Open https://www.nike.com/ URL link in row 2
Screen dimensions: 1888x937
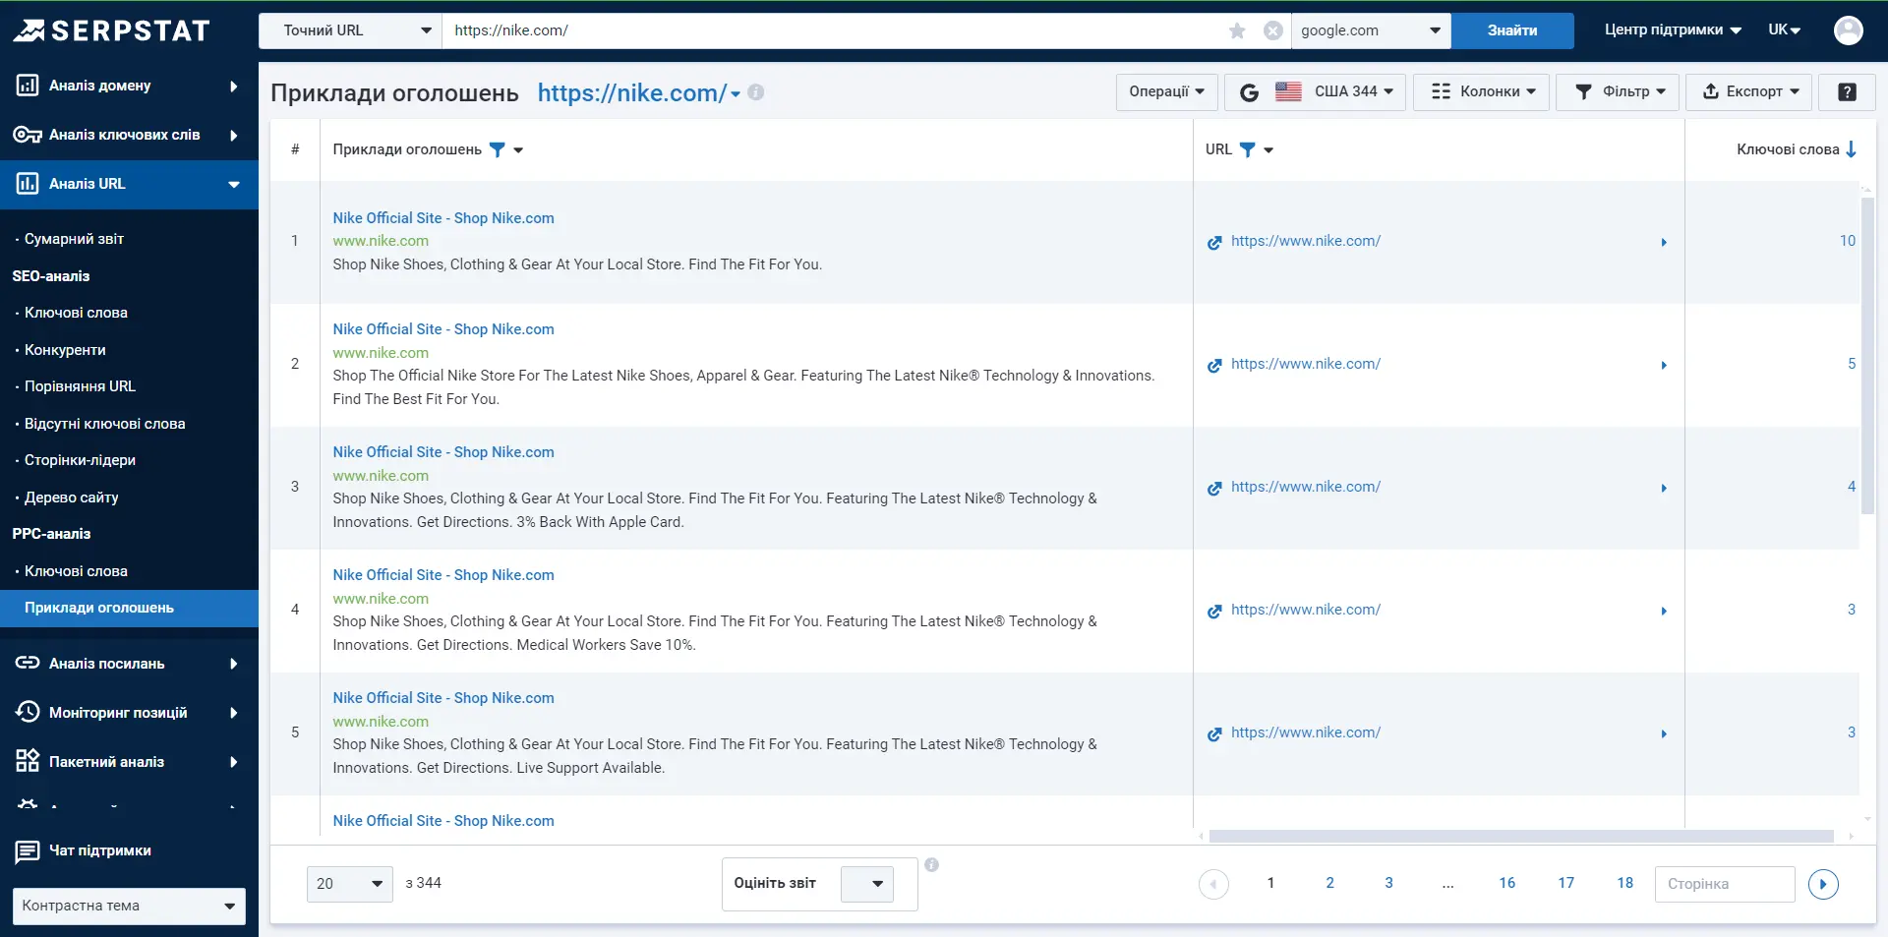pos(1305,364)
